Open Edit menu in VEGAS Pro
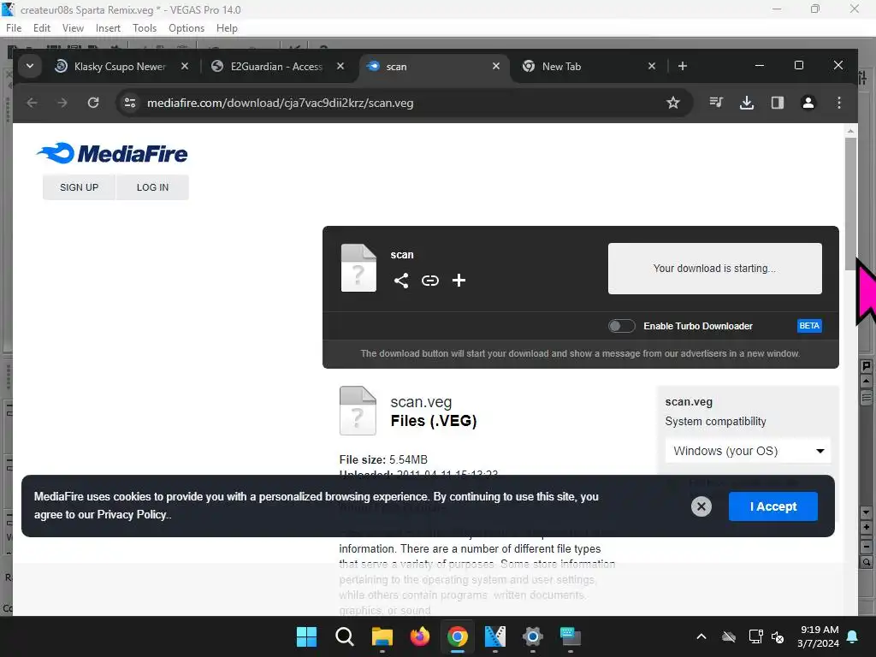Image resolution: width=876 pixels, height=657 pixels. click(x=41, y=28)
